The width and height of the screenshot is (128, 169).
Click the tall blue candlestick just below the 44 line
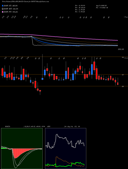[x=92, y=69]
